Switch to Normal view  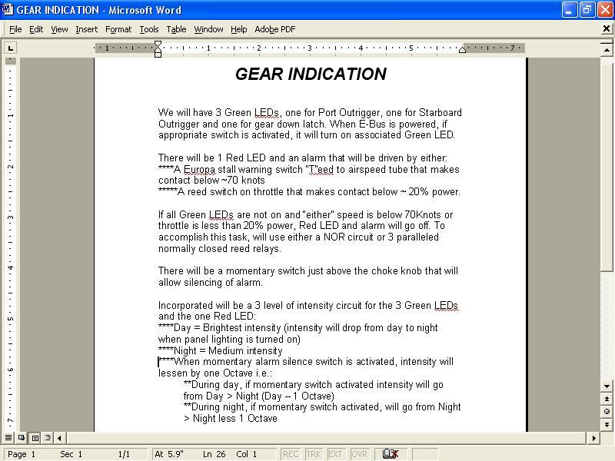coord(8,438)
